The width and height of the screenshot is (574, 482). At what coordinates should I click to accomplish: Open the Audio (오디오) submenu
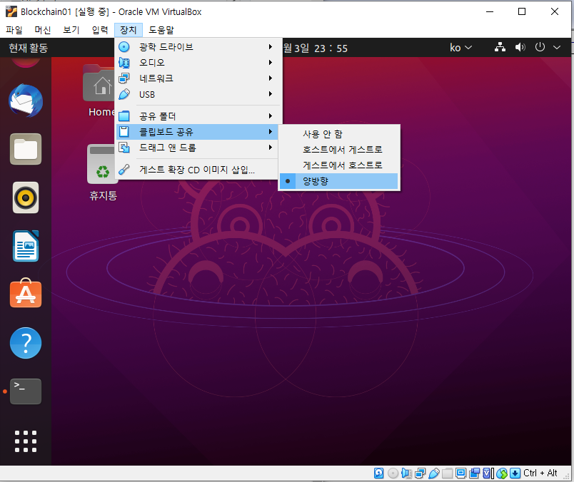198,63
